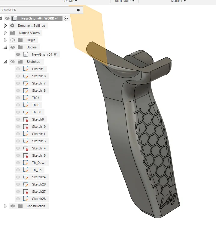Expand the Document Settings node
The image size is (216, 230).
pyautogui.click(x=5, y=26)
